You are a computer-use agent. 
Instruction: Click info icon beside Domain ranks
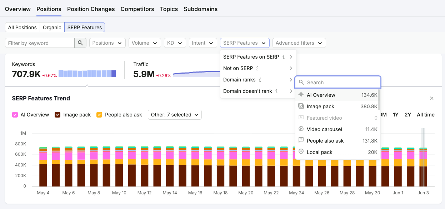point(260,80)
